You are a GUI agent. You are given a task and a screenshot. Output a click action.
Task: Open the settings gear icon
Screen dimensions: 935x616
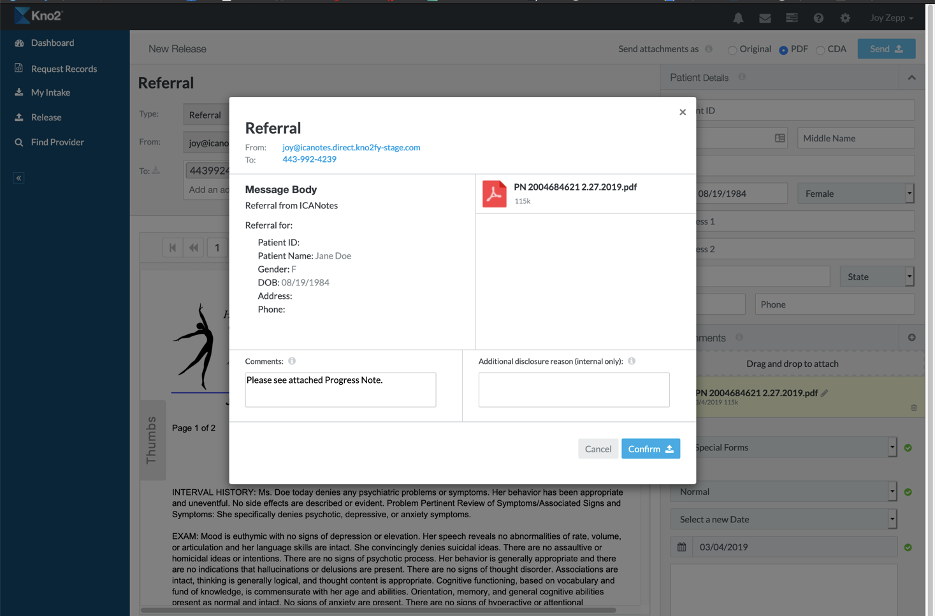tap(845, 18)
